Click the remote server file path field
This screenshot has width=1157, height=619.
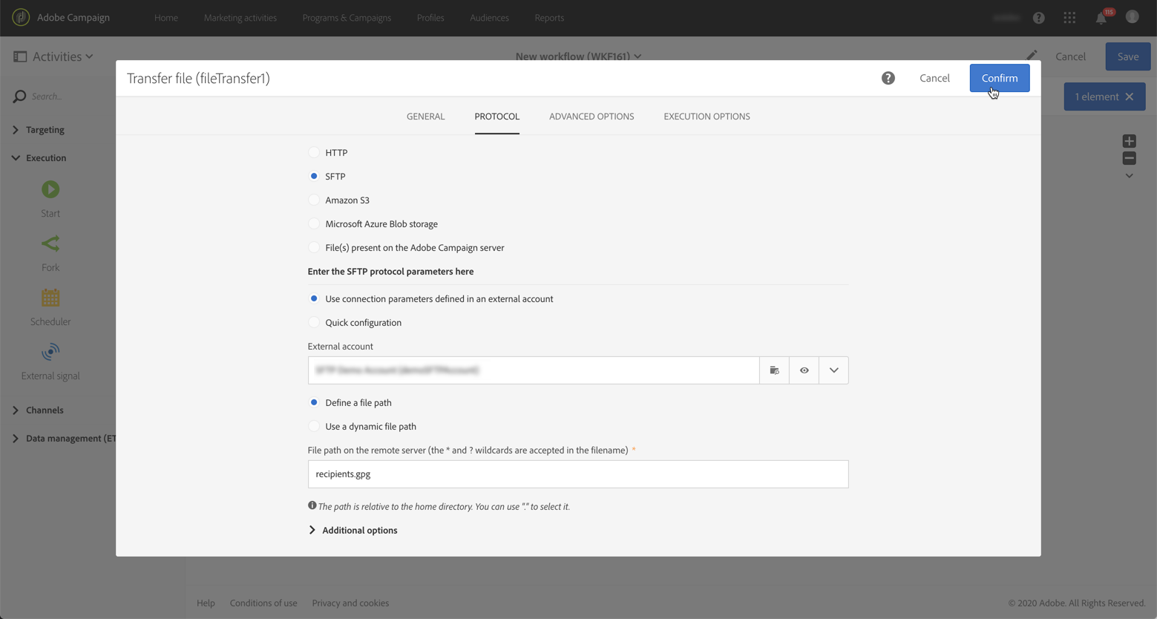[x=578, y=474]
